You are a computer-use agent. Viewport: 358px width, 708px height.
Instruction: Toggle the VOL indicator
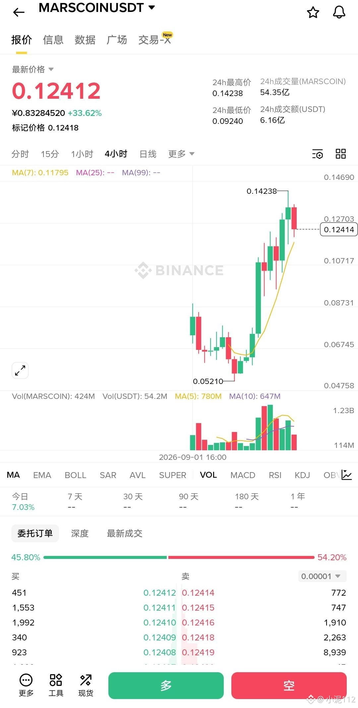208,475
